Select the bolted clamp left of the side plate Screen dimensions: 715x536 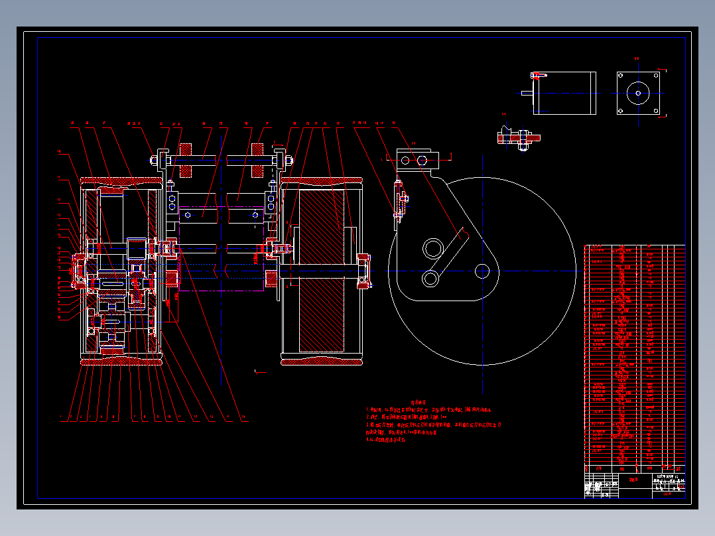401,201
